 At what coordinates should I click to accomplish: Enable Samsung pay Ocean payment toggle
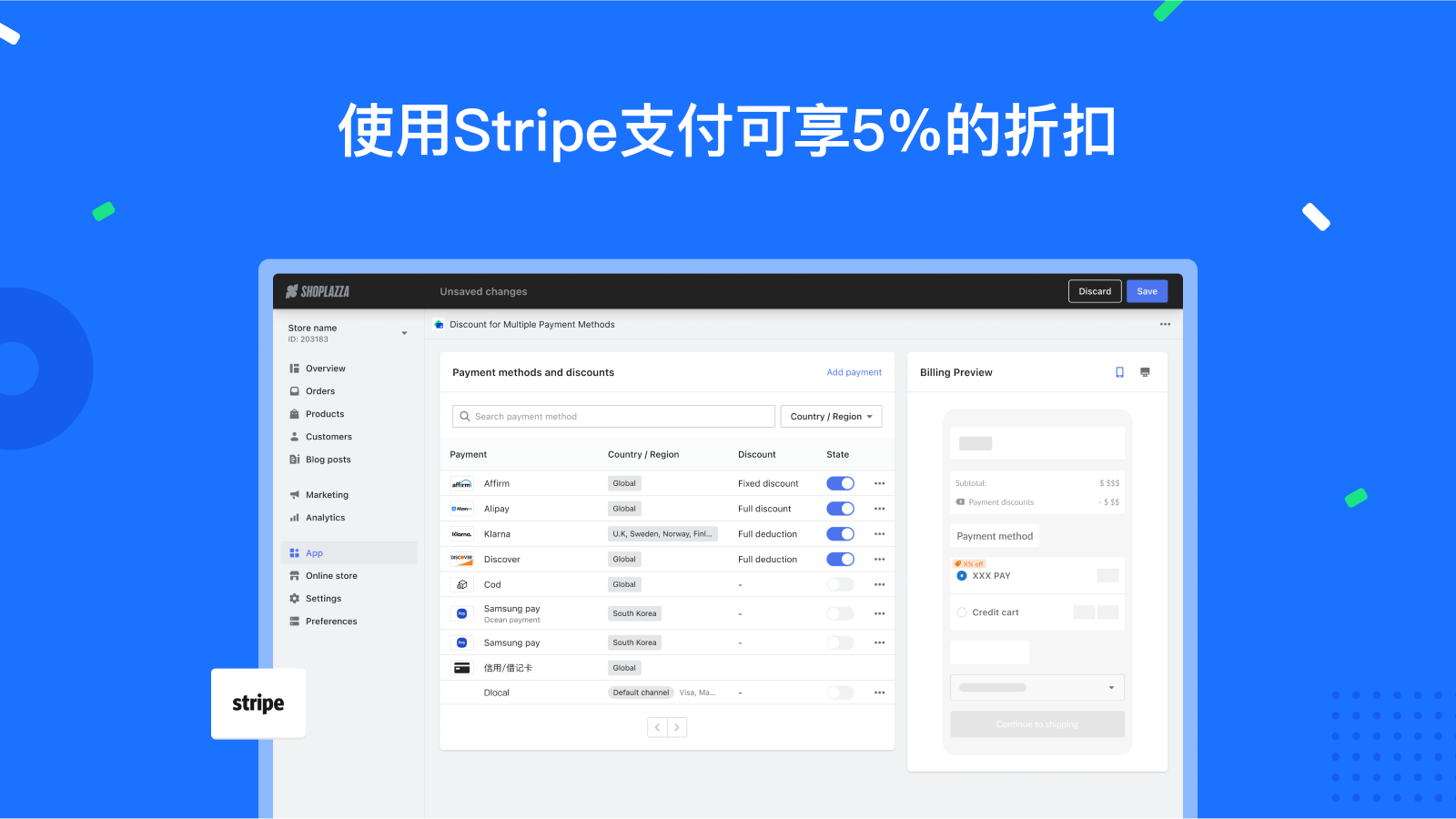(840, 613)
